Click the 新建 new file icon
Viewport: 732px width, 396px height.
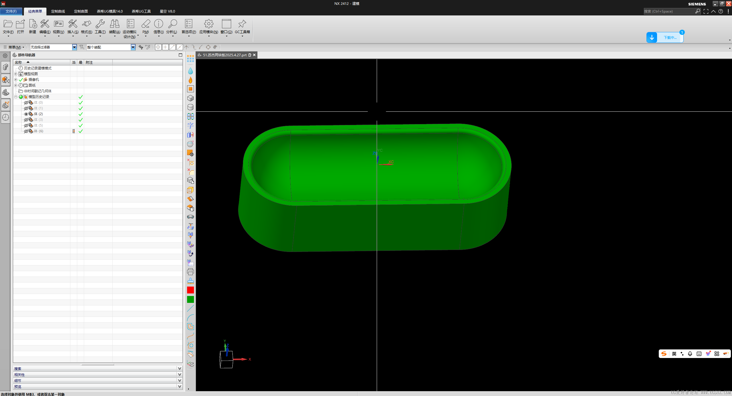[33, 27]
